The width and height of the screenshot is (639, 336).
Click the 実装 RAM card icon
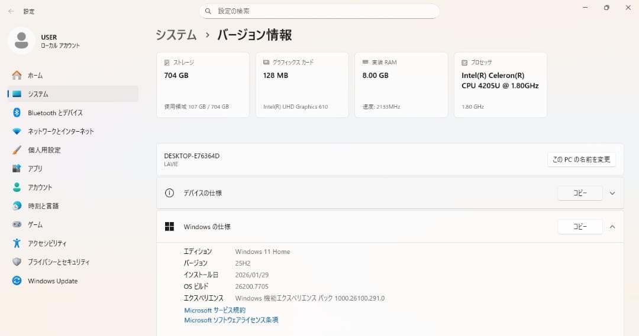point(366,62)
